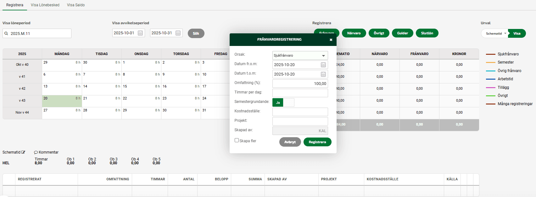Expand the Orsak Sjukfrånvaro dropdown

click(323, 56)
